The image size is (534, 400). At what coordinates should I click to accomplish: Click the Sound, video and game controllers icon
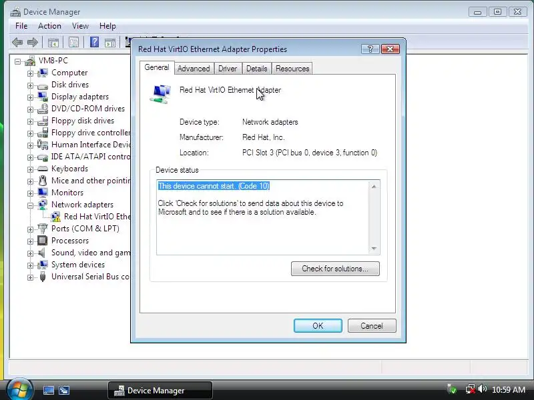coord(42,253)
